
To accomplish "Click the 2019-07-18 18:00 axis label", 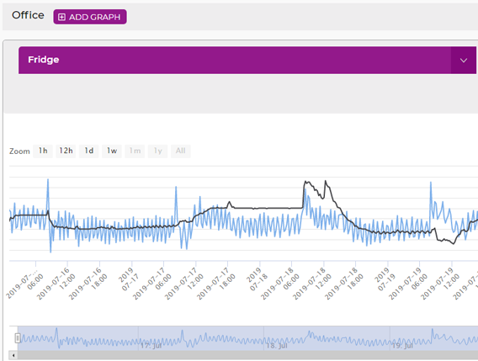I will 344,284.
